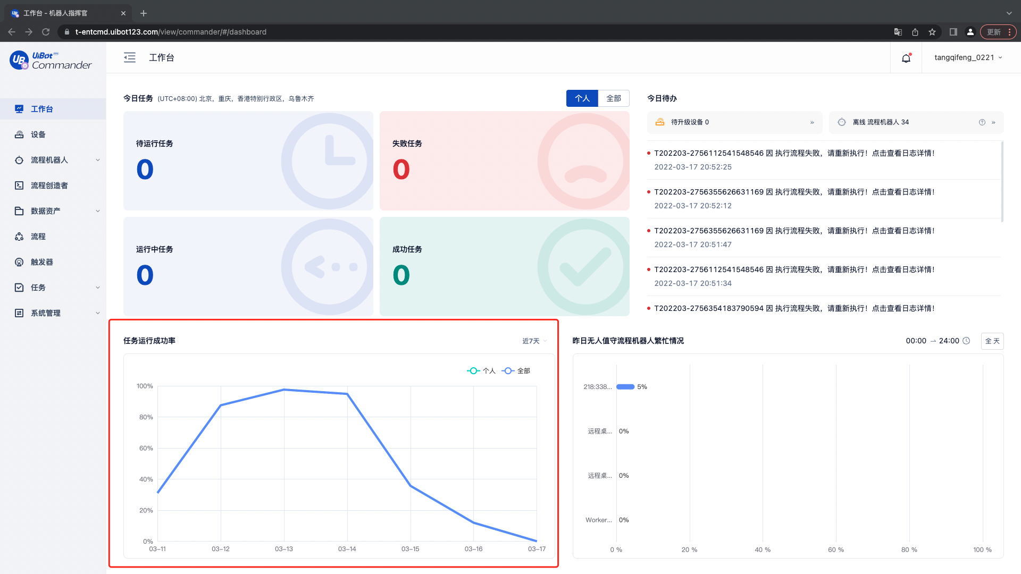Click the 218:338... 5% busy bar
Screen dimensions: 1021x574
pos(625,387)
